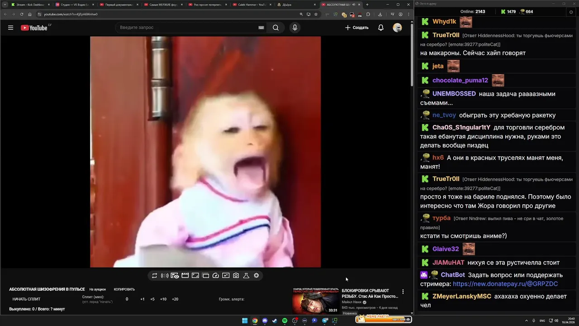This screenshot has width=579, height=326.
Task: Reload the page in Chrome
Action: pos(22,14)
